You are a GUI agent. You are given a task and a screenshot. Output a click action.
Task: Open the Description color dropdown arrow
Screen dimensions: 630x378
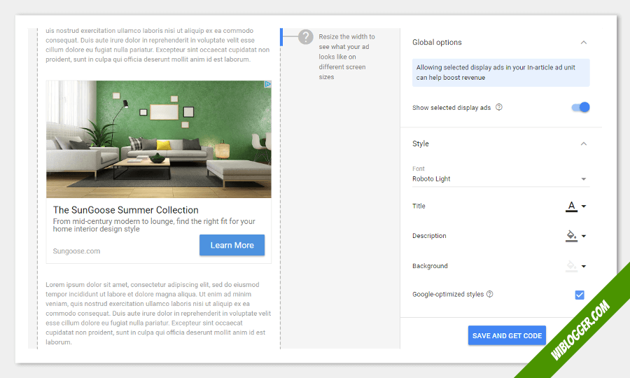pos(584,236)
